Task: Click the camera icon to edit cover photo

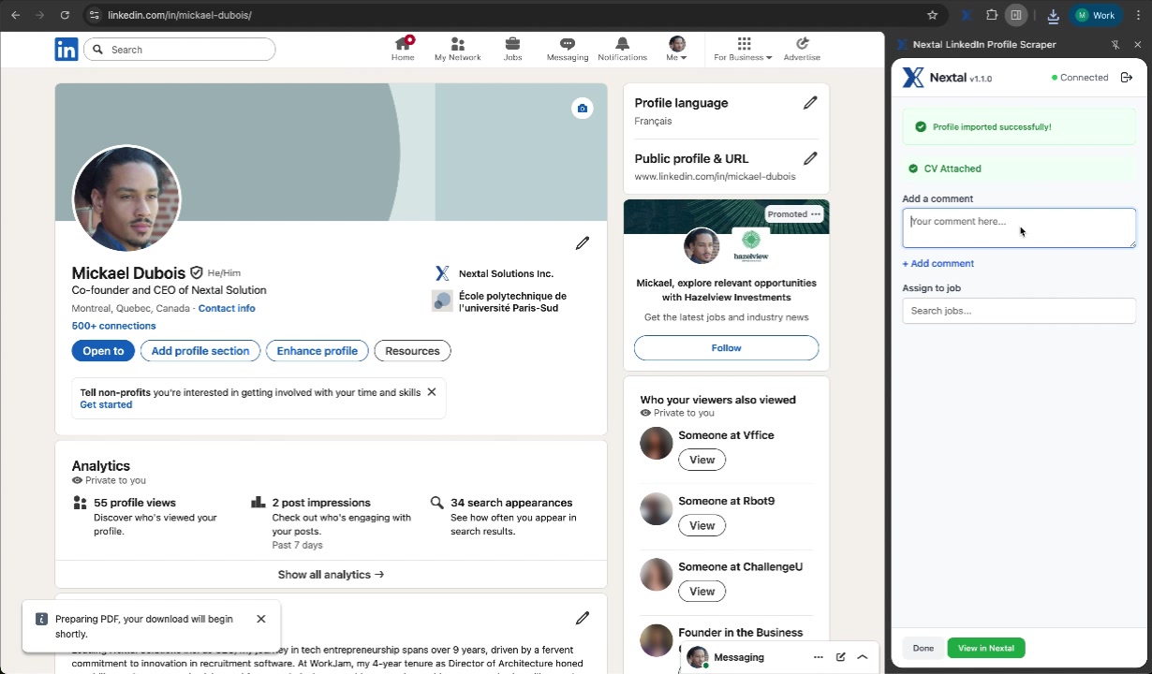Action: (582, 108)
